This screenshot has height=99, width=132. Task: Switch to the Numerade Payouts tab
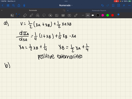99,10
